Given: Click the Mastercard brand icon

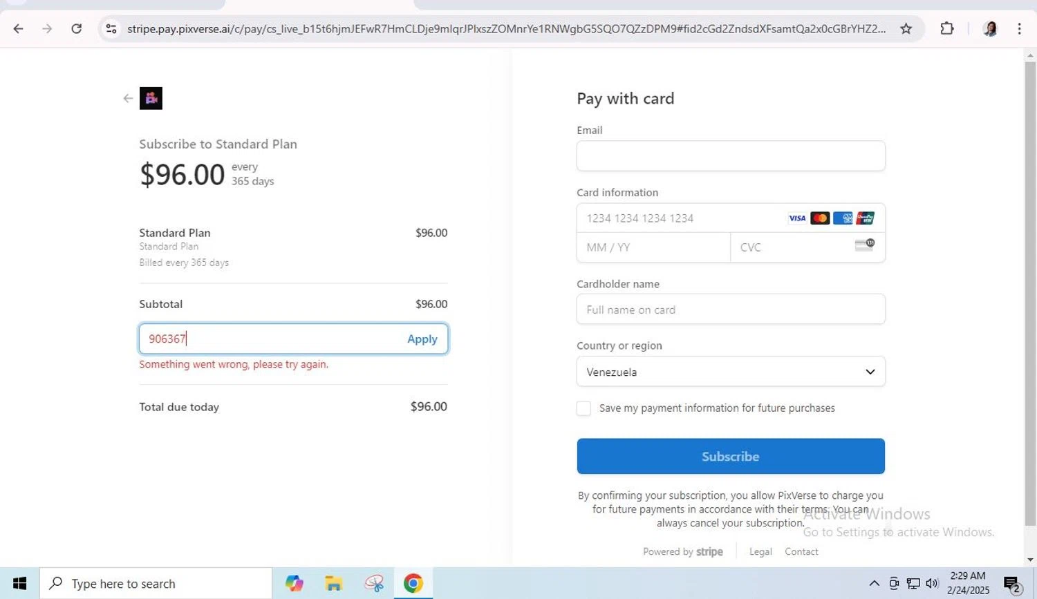Looking at the screenshot, I should pos(820,218).
